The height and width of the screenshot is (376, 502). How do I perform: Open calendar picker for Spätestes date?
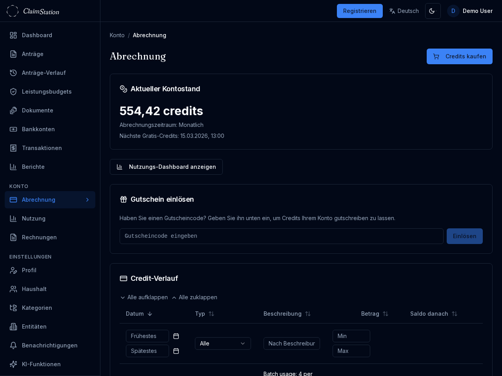(x=176, y=351)
